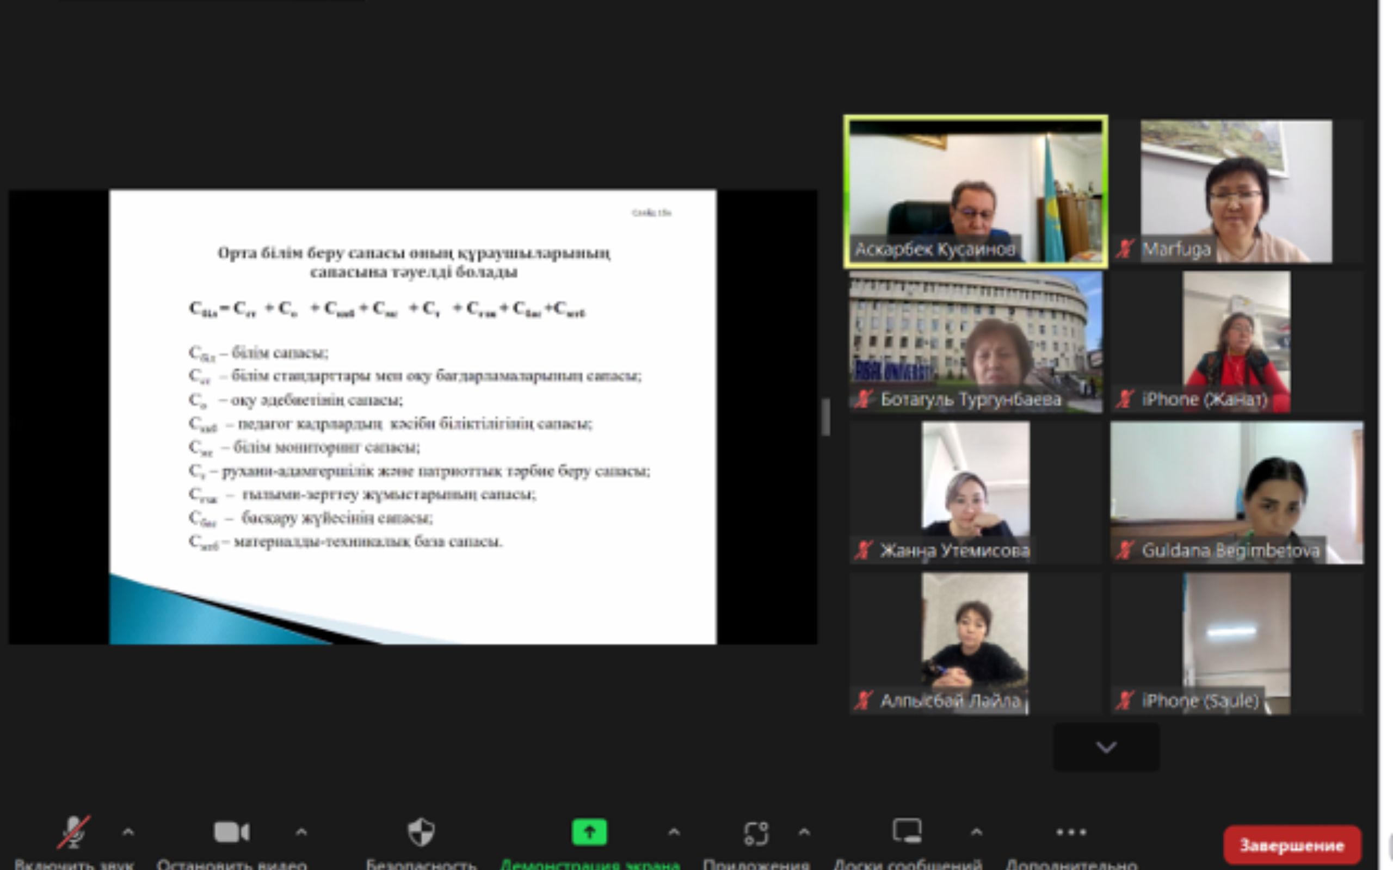1393x870 pixels.
Task: Expand audio options arrow next to microphone
Action: 128,832
